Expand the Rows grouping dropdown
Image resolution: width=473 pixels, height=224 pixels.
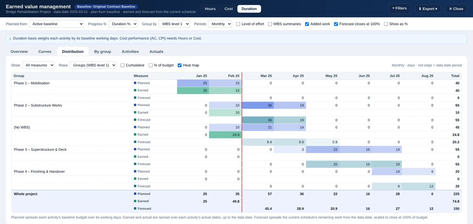click(93, 65)
